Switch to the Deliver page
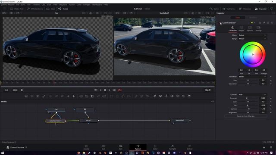 tap(189, 147)
